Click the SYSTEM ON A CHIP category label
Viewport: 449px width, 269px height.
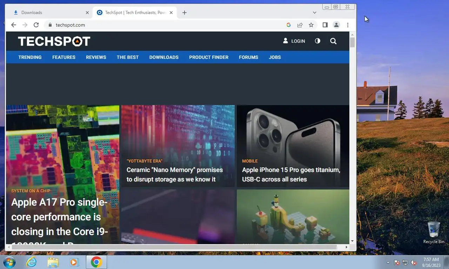[x=31, y=191]
